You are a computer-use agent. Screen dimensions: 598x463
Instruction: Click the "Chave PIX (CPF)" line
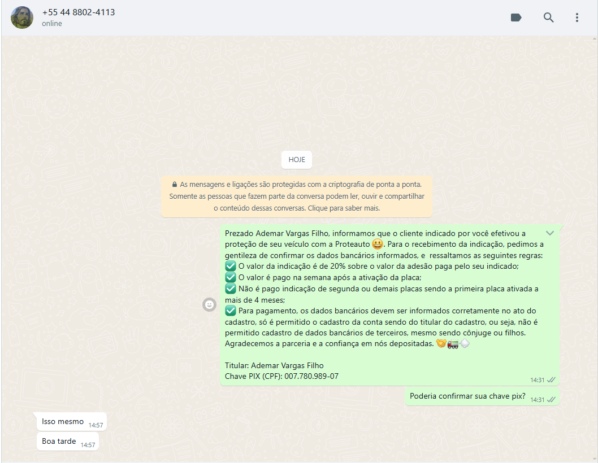(x=281, y=376)
